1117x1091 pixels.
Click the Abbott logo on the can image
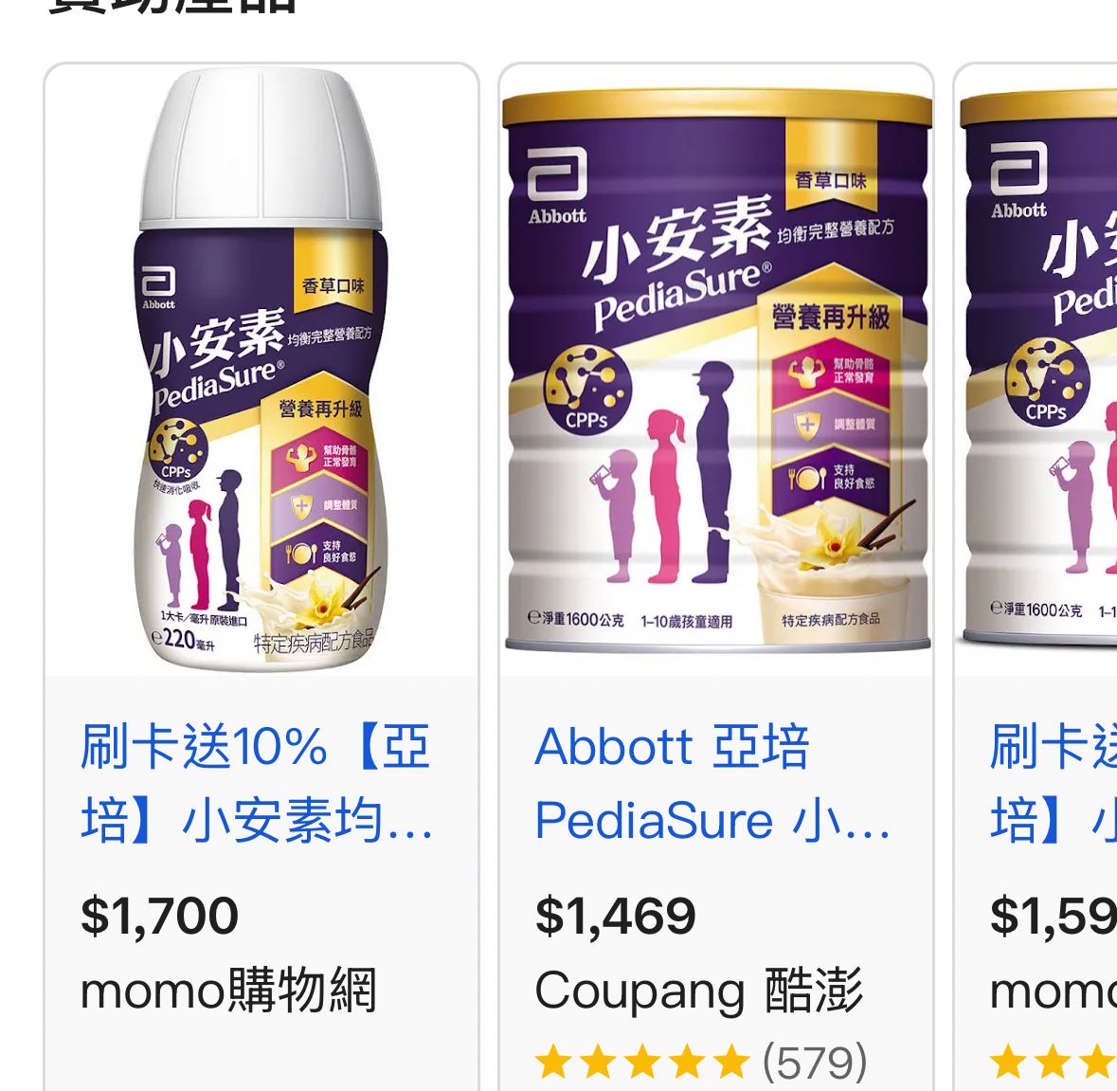tap(557, 185)
